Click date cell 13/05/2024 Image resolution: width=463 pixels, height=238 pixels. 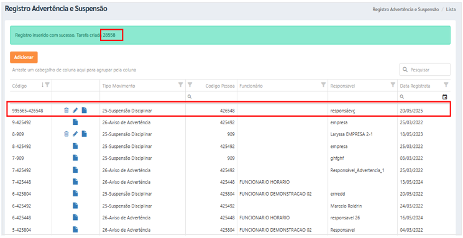click(411, 182)
